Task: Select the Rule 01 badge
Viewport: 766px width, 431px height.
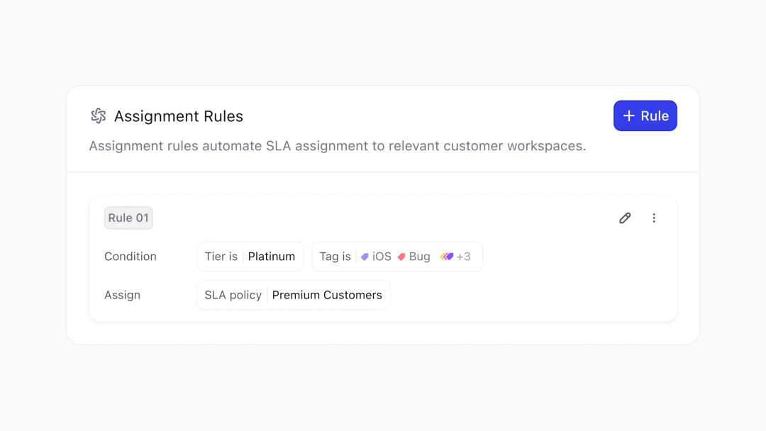Action: (128, 218)
